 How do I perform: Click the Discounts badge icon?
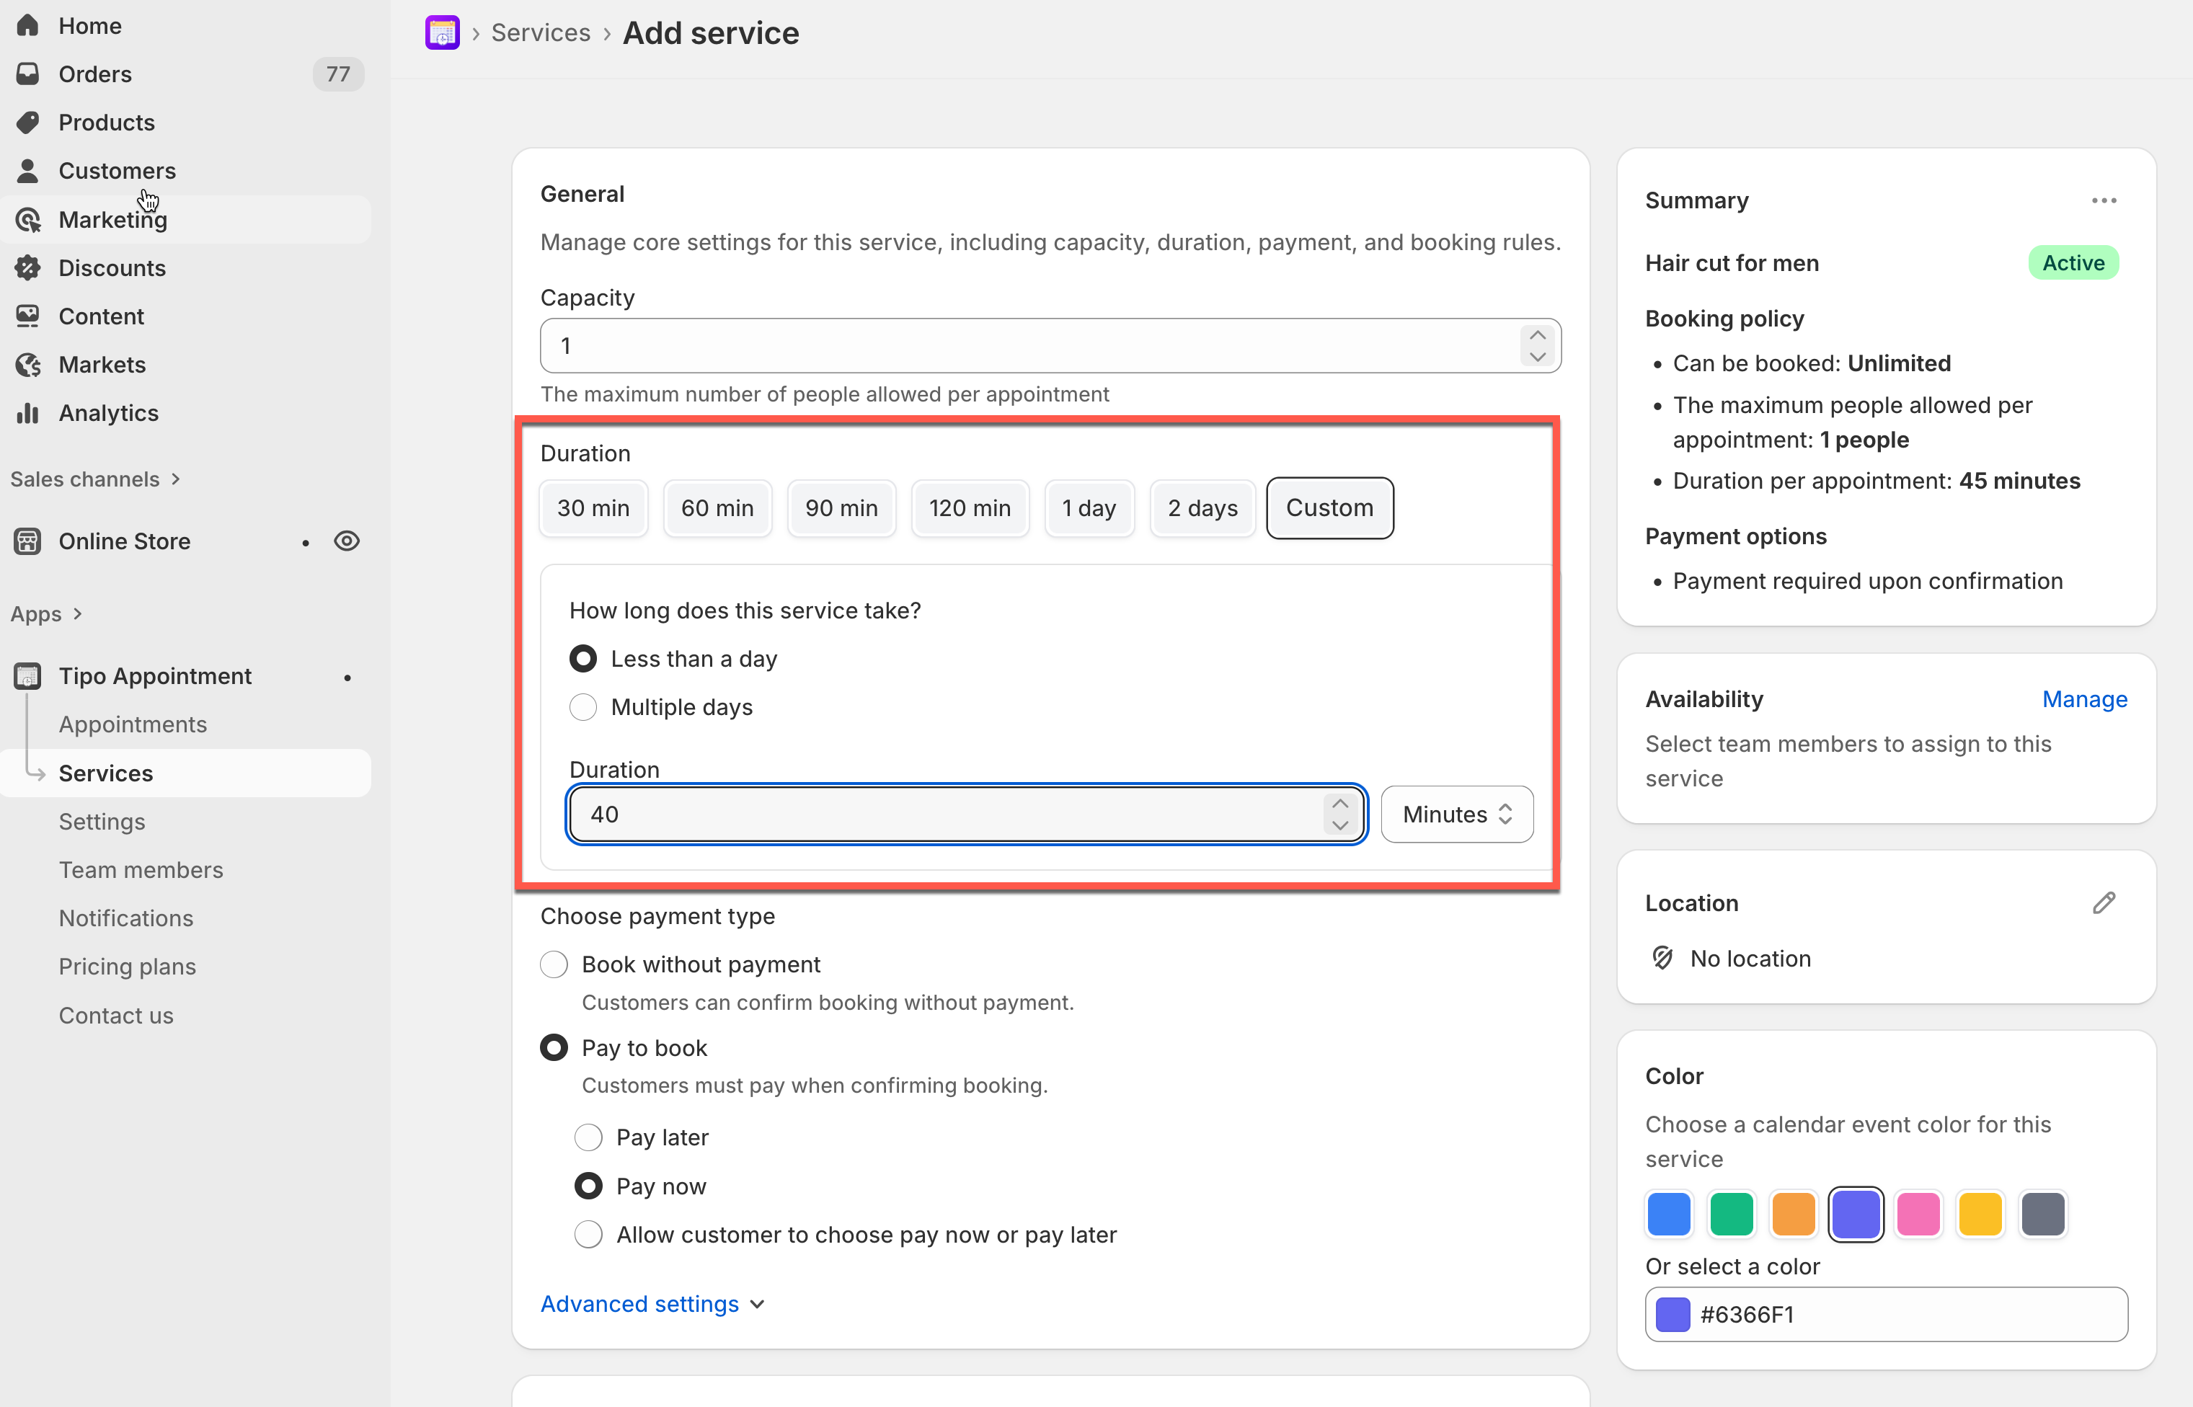point(28,267)
